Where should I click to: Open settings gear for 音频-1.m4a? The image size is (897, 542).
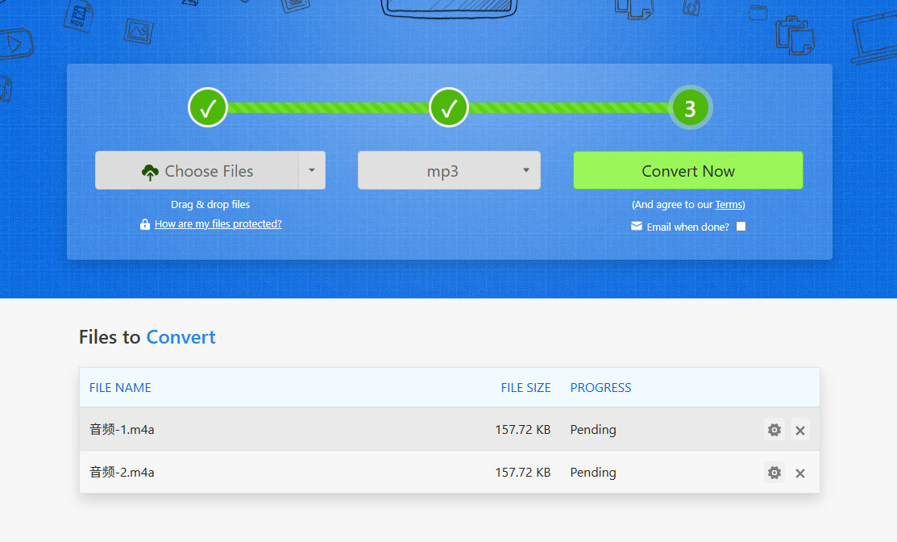[x=774, y=430]
